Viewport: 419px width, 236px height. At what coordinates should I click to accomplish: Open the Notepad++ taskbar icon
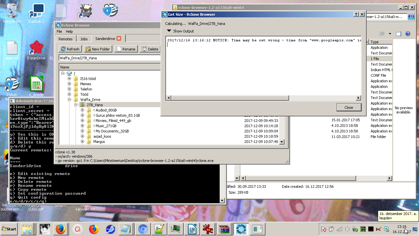click(159, 229)
